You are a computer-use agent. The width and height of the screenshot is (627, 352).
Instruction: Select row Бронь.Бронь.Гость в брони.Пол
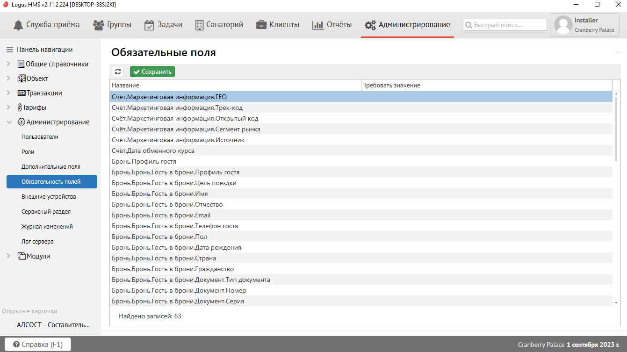click(x=361, y=237)
